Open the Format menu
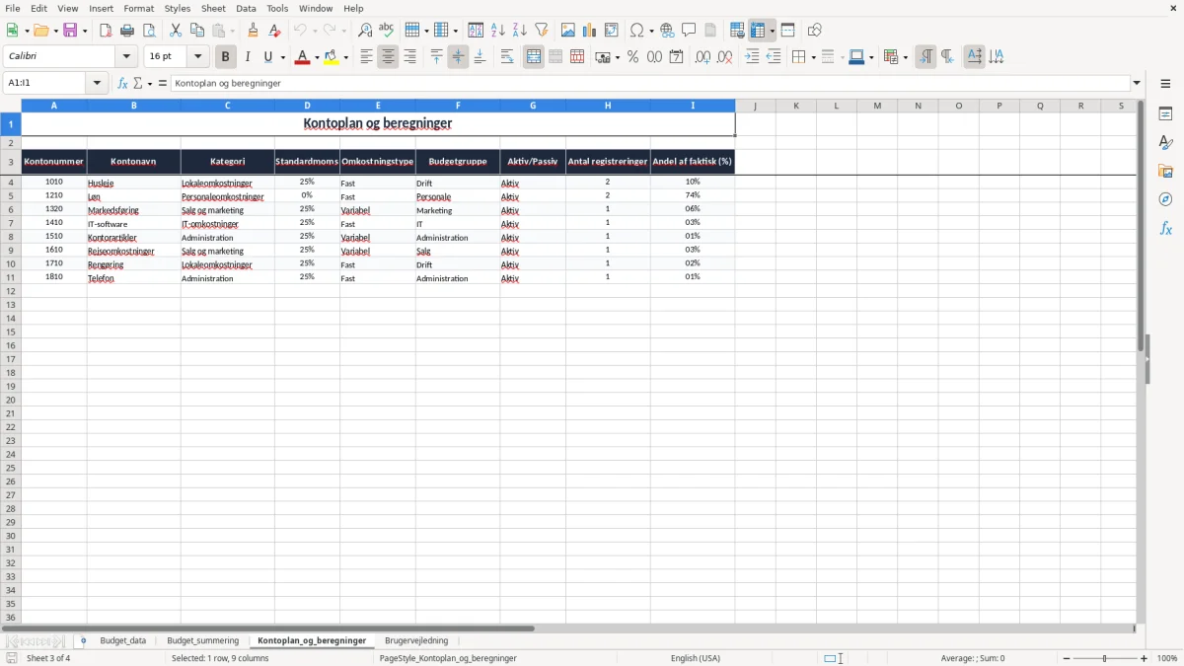 click(139, 8)
